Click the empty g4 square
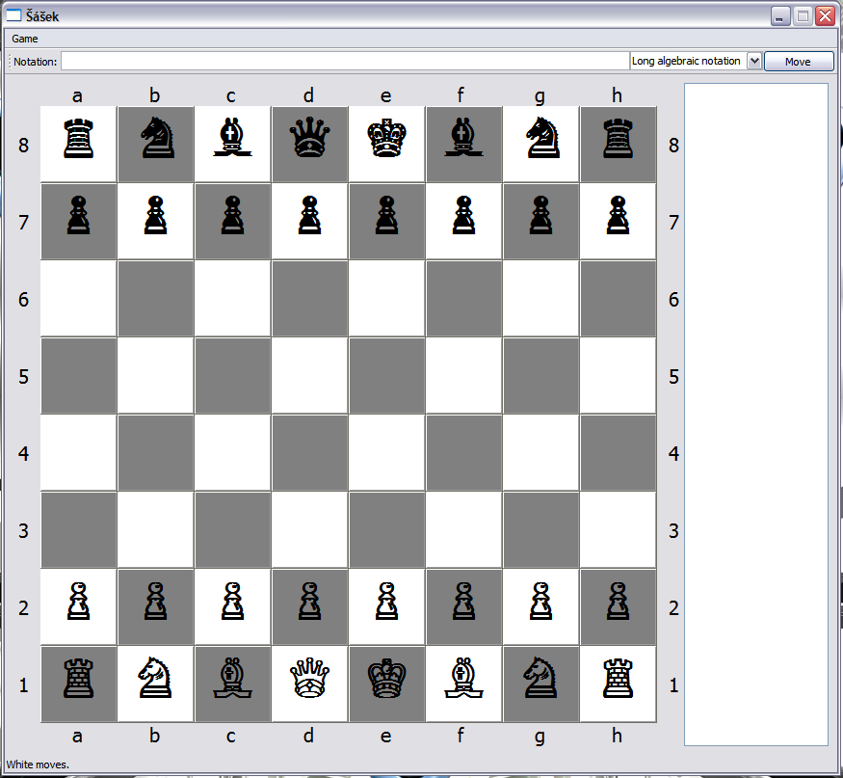The height and width of the screenshot is (778, 843). (540, 452)
